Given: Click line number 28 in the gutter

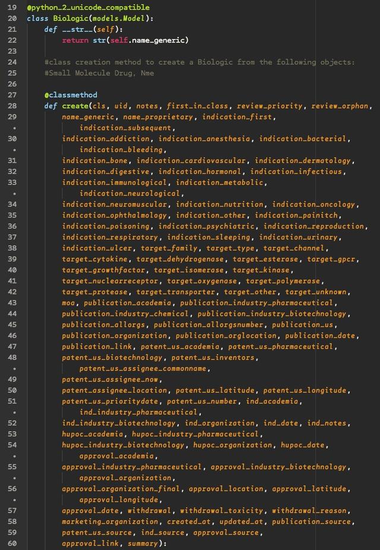Looking at the screenshot, I should (x=12, y=106).
